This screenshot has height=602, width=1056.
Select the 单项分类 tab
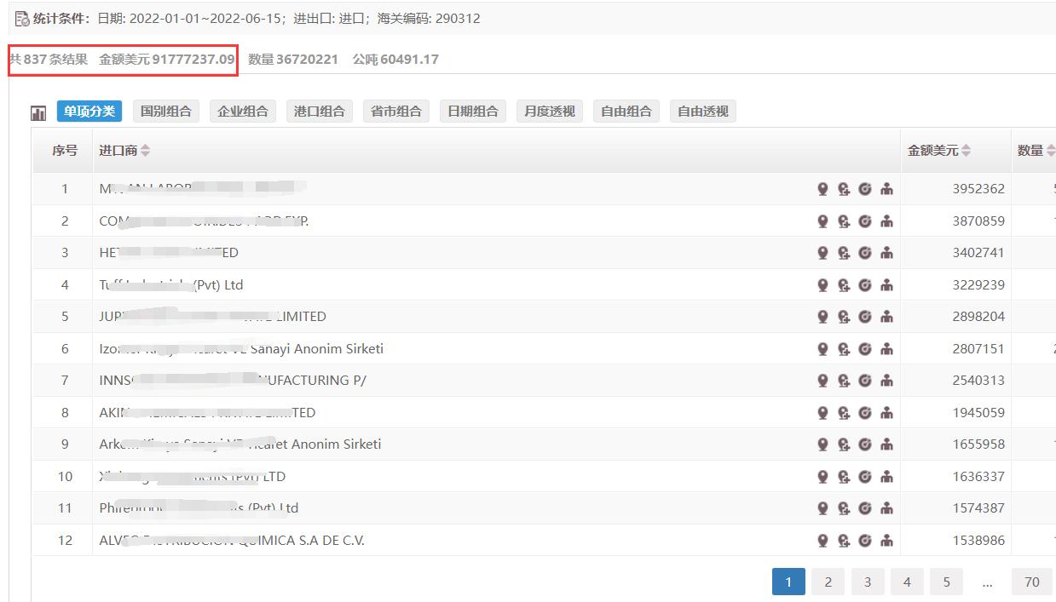(x=89, y=112)
